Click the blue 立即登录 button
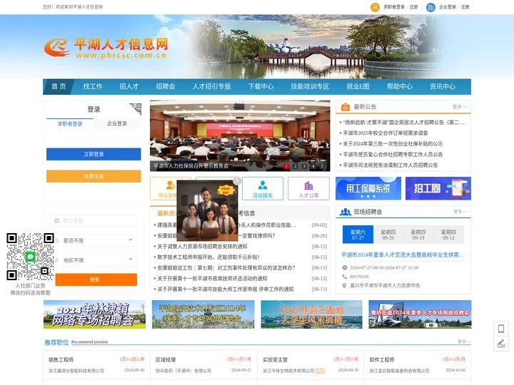 click(x=94, y=154)
